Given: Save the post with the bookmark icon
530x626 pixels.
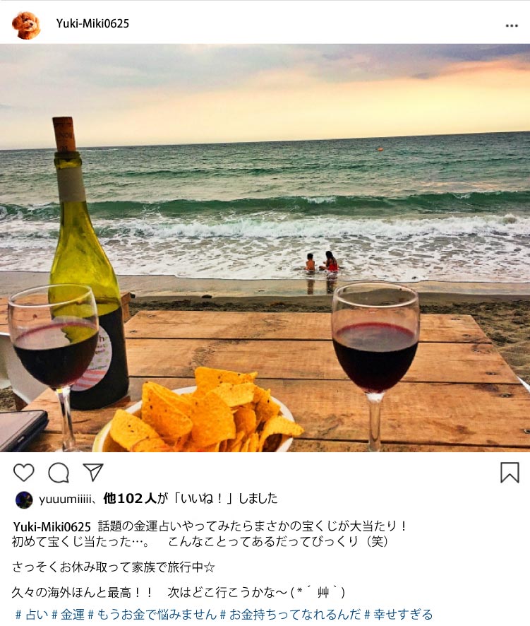Looking at the screenshot, I should click(510, 473).
